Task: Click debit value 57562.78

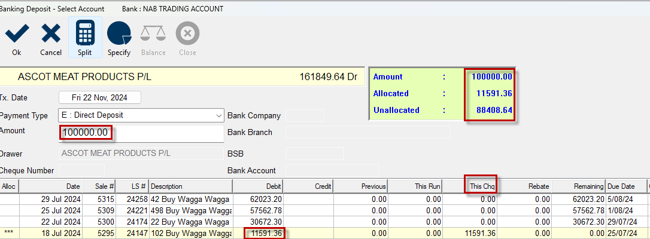Action: (266, 210)
